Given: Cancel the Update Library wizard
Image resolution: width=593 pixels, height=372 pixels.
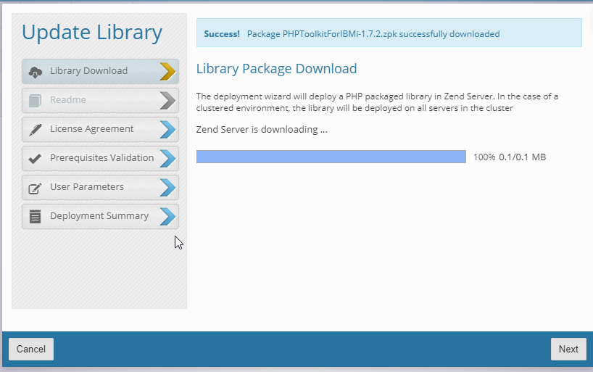Looking at the screenshot, I should (31, 349).
